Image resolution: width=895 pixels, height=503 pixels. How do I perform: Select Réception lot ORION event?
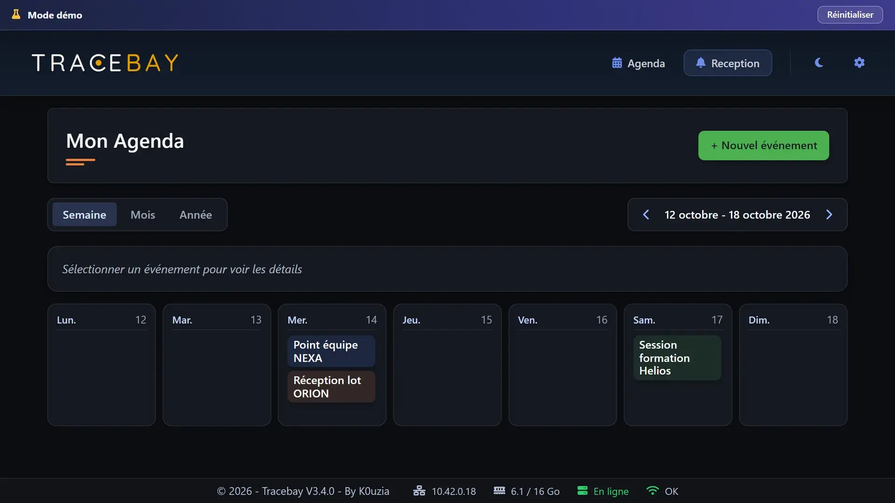pyautogui.click(x=331, y=387)
